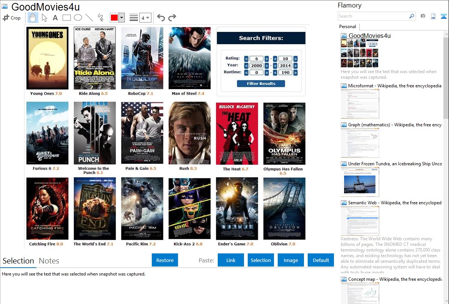Increase the ending year 2014
This screenshot has height=304, width=449.
tap(295, 66)
